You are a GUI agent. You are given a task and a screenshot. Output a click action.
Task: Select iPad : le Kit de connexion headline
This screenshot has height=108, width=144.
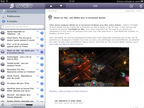pos(18,45)
